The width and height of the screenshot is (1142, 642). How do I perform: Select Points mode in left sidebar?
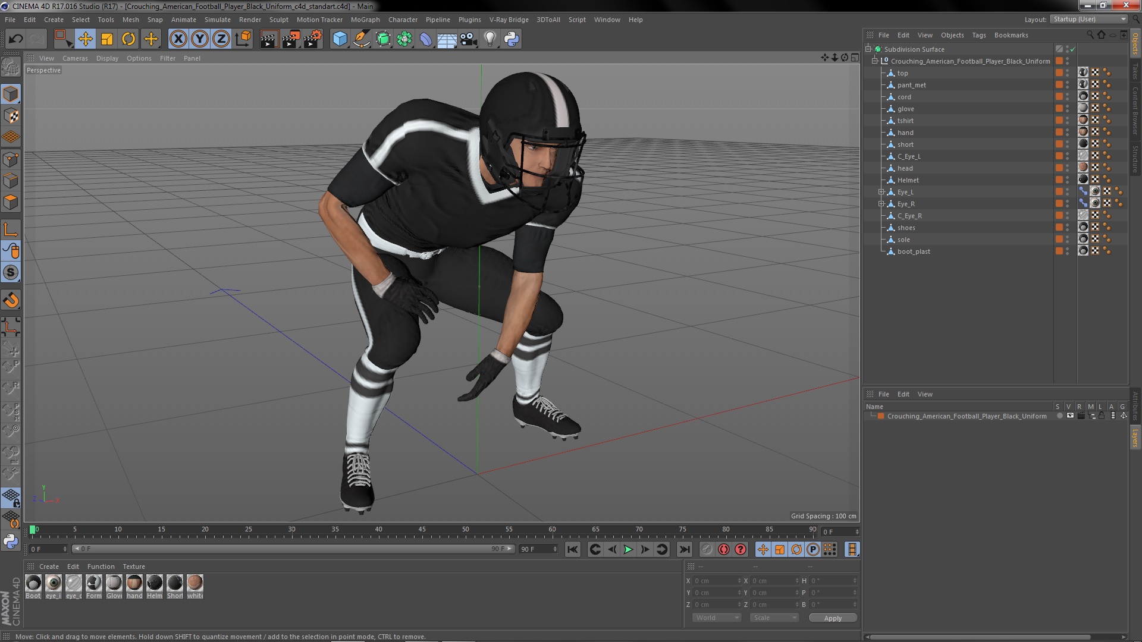pos(11,159)
